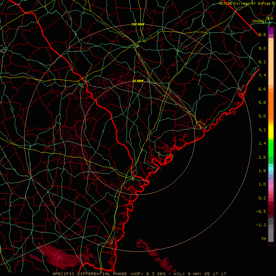Viewport: 276px width, 276px height.
Task: Select the light peach segment of the colorbar
Action: (271, 63)
